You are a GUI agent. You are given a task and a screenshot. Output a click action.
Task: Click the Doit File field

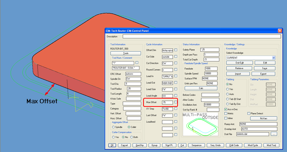(x=253, y=134)
